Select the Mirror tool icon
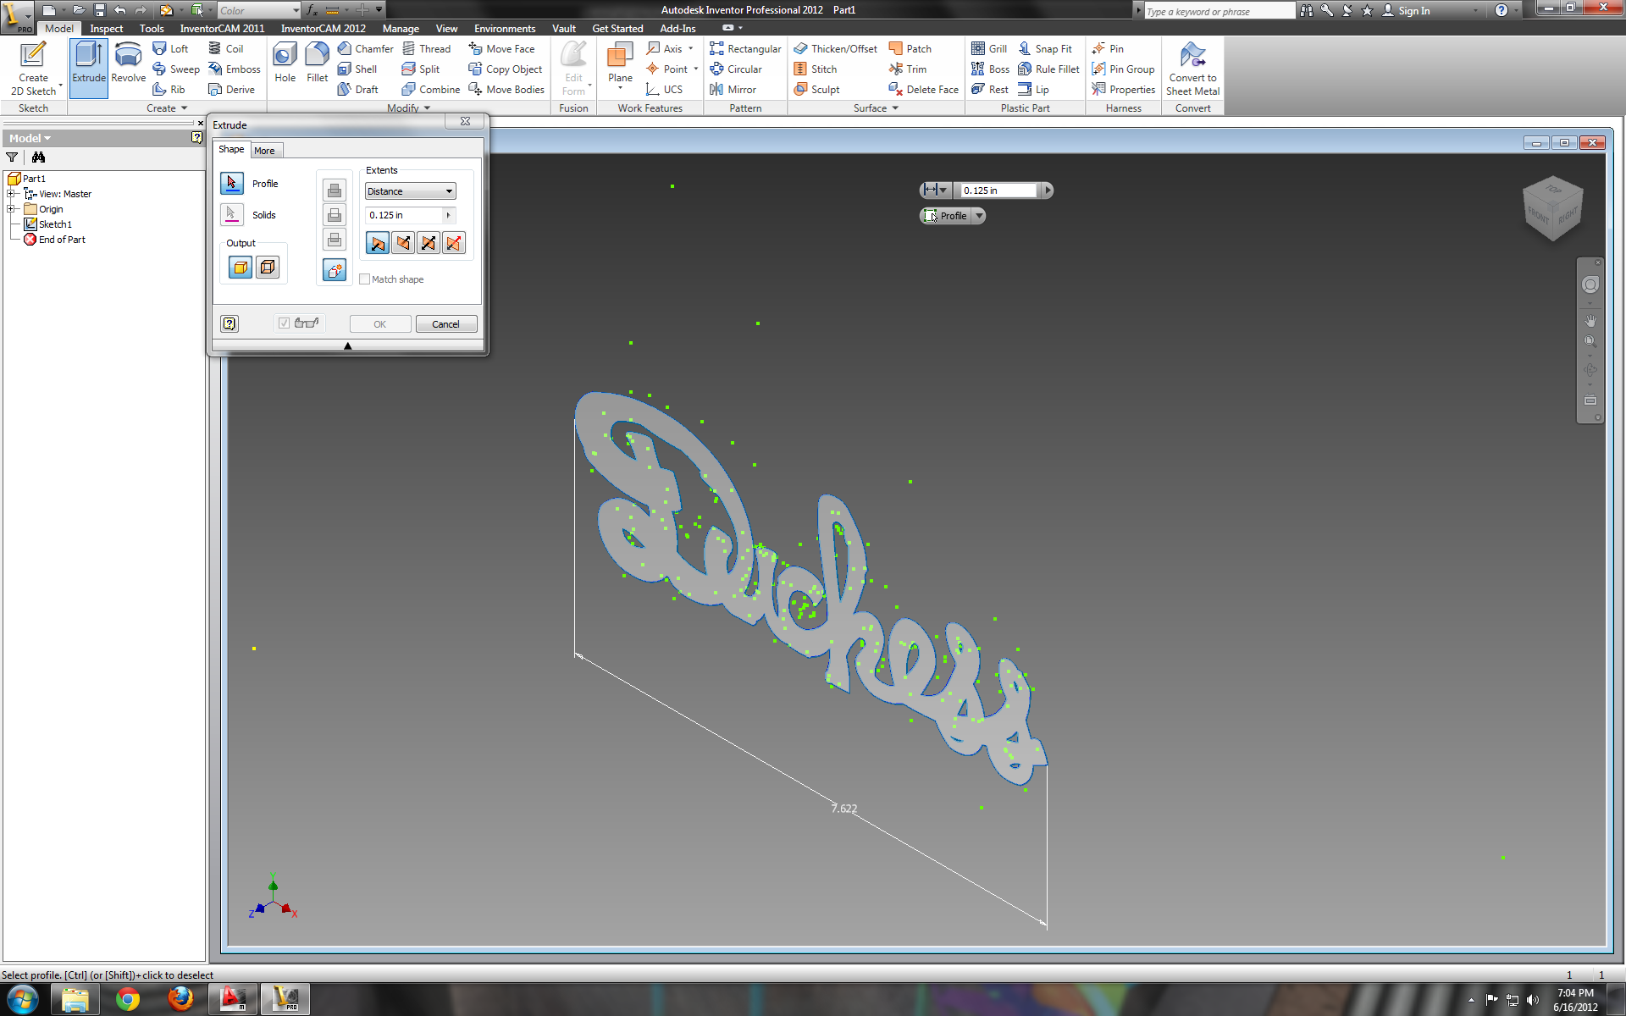The image size is (1626, 1016). pos(716,88)
